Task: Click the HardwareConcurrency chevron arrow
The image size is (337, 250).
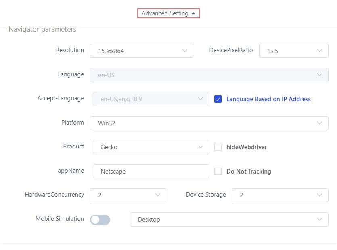Action: pos(157,195)
